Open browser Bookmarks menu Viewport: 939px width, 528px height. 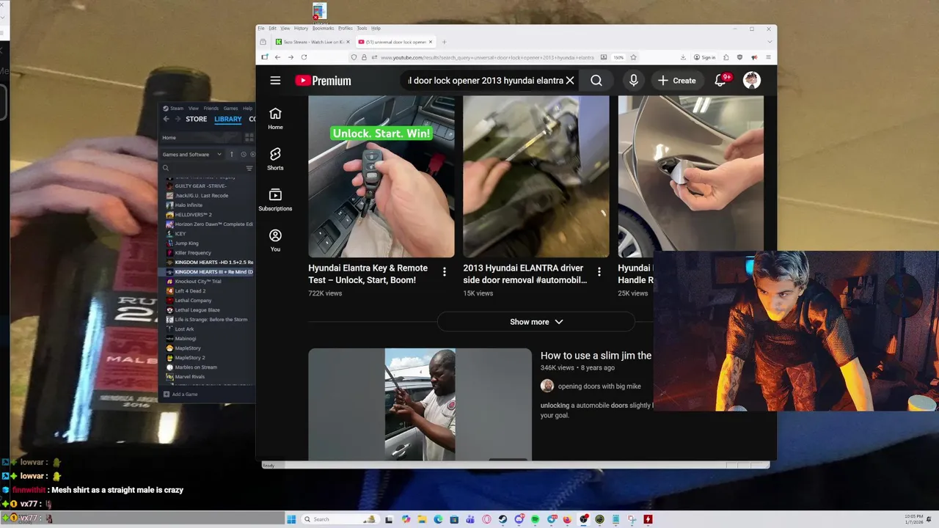click(323, 28)
